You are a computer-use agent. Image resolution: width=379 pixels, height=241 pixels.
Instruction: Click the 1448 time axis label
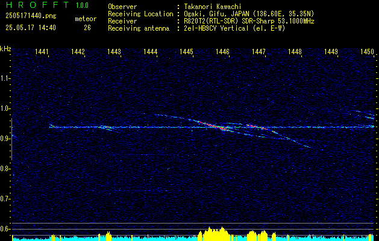point(295,51)
